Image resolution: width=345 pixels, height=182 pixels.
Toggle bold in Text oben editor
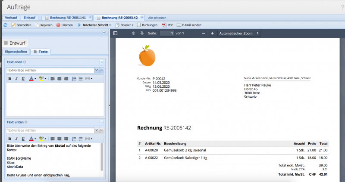click(9, 79)
